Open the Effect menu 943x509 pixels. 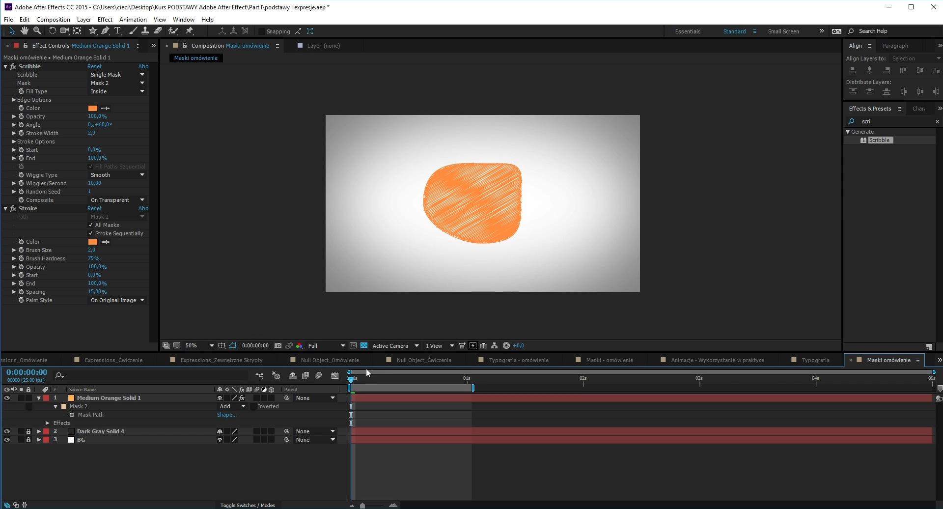pyautogui.click(x=105, y=19)
